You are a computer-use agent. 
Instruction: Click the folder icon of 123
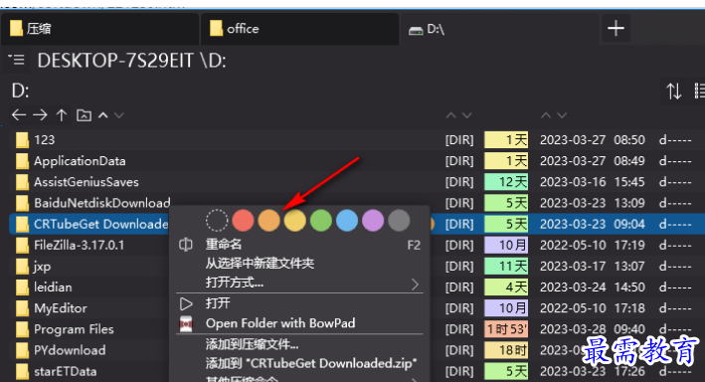pyautogui.click(x=22, y=140)
